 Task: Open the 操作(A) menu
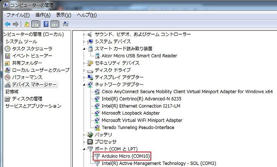pos(43,15)
